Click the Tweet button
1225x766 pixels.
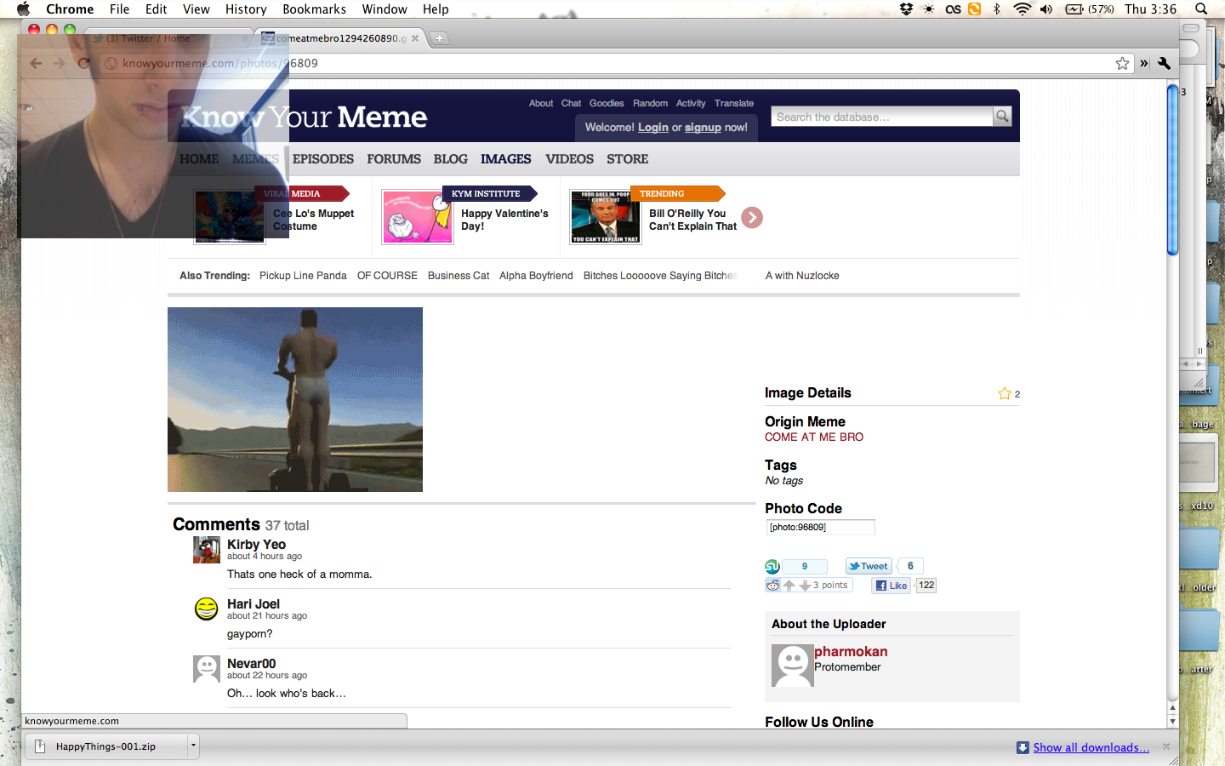pos(868,566)
